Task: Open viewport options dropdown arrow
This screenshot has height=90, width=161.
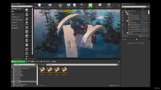Action: [35, 11]
